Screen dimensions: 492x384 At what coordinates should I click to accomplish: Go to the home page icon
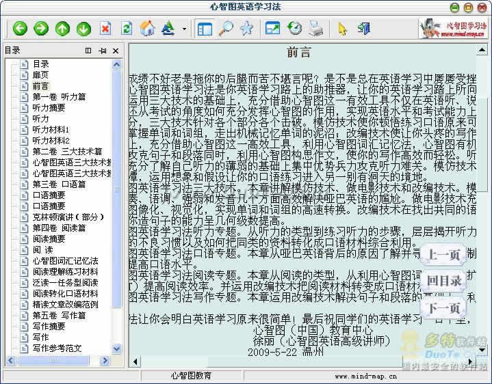[x=147, y=29]
